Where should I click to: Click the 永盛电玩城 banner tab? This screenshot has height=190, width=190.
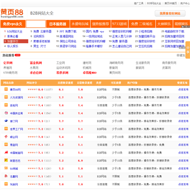80,24
